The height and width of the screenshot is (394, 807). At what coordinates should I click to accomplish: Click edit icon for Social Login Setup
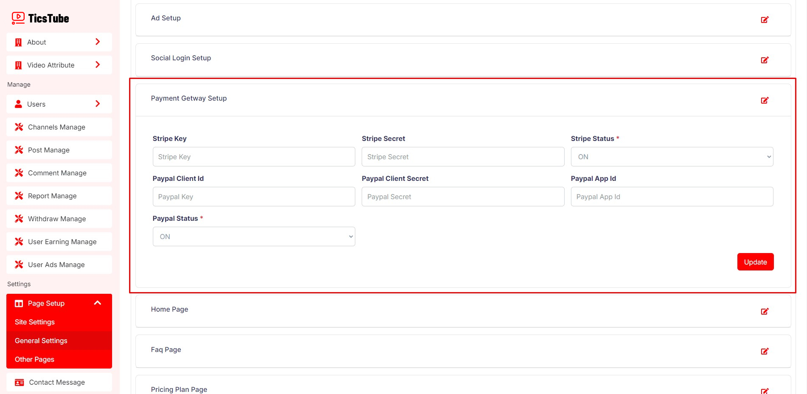click(x=765, y=60)
